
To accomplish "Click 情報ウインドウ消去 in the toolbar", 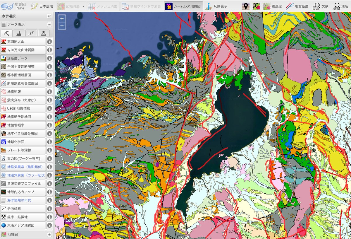I will coord(141,6).
